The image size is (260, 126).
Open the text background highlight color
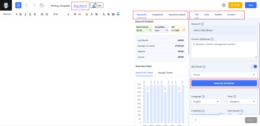point(96,14)
